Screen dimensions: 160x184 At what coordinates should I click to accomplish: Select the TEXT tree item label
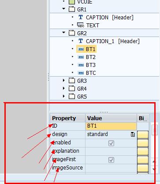(93, 25)
